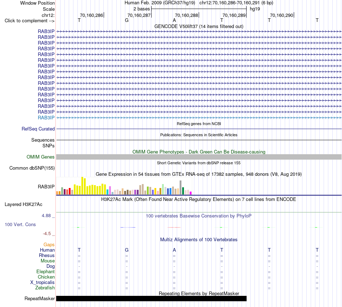The width and height of the screenshot is (342, 307).
Task: Click the Window Position label
Action: [37, 3]
